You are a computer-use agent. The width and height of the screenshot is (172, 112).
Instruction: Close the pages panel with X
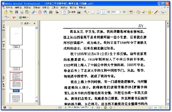(34, 23)
